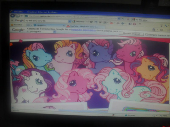Open the recent pages dropdown beside Forward
The image size is (170, 127).
click(x=22, y=16)
